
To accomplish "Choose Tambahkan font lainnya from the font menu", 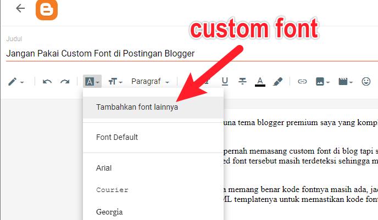I will [137, 108].
